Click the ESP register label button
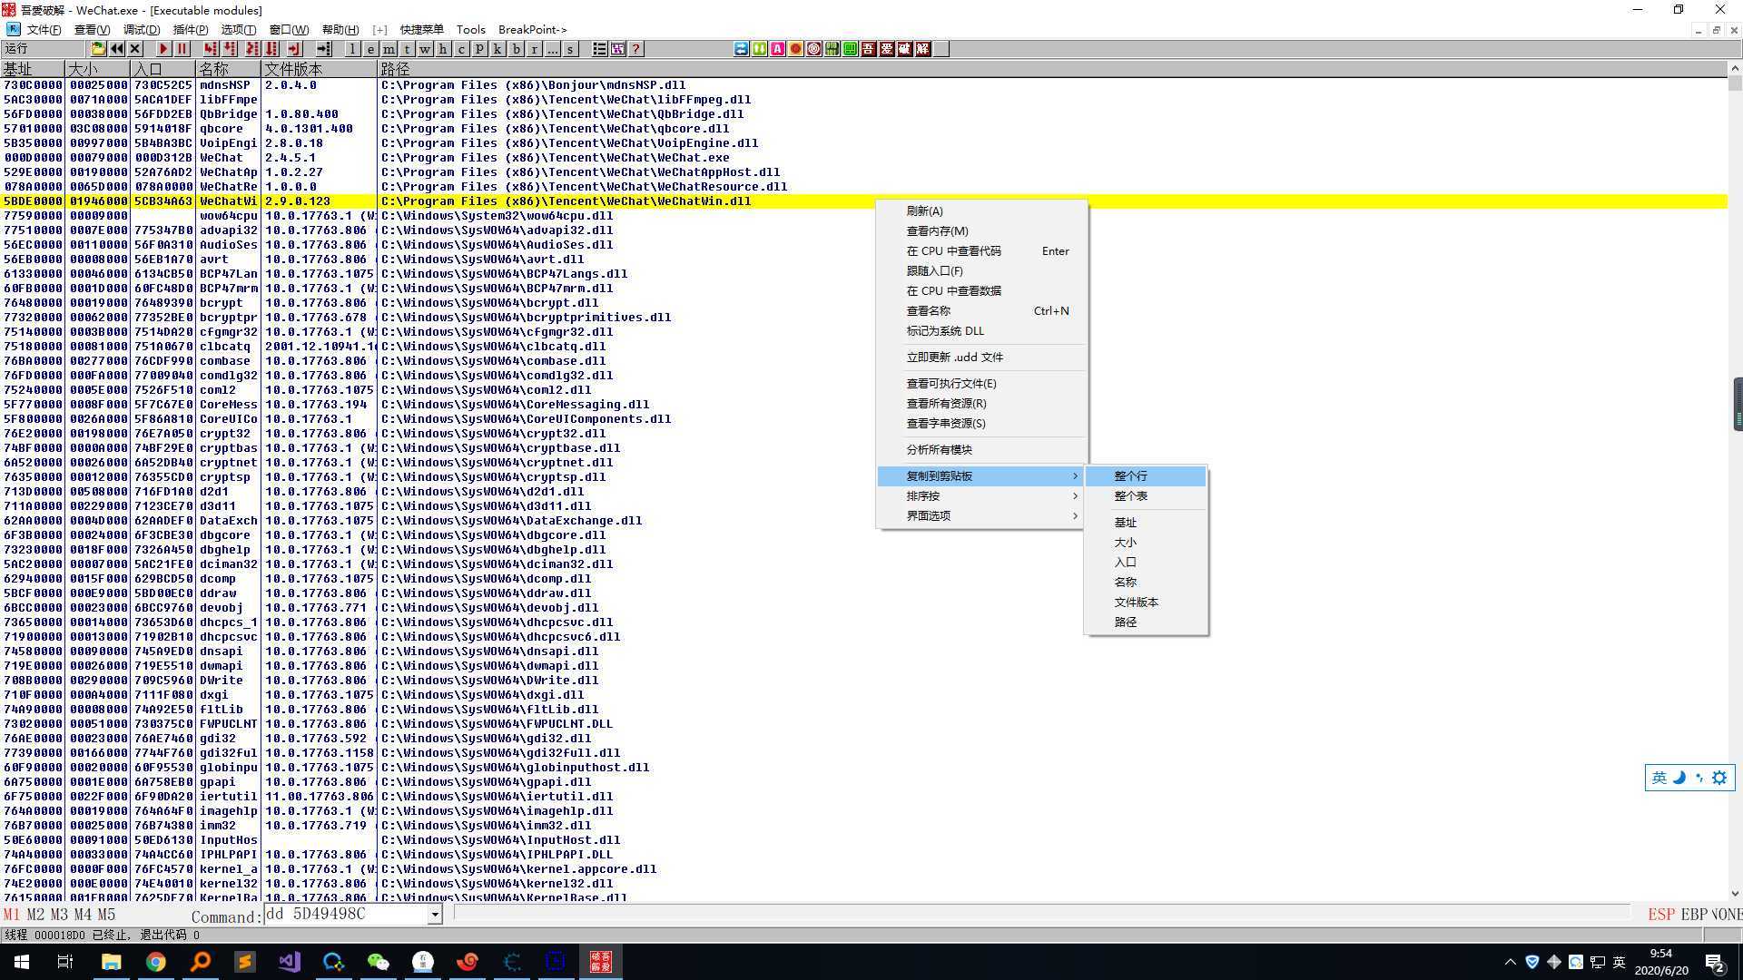 pos(1661,915)
